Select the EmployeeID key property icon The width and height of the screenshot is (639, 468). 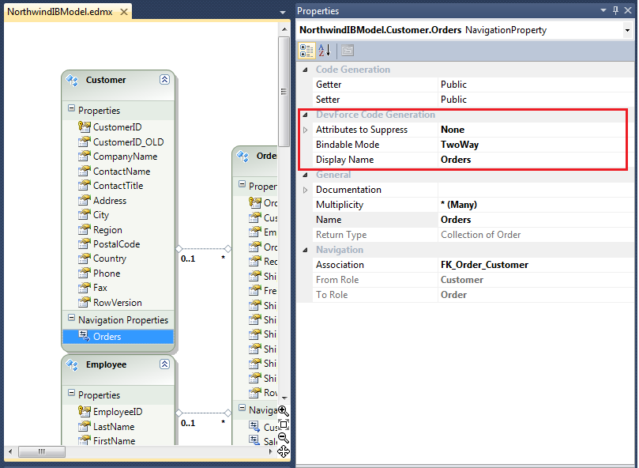point(84,411)
